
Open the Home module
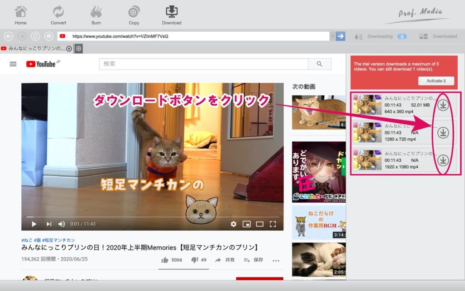pos(20,15)
